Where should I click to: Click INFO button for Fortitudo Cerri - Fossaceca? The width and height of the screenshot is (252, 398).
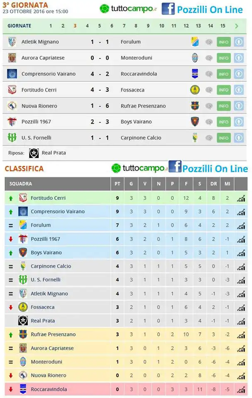tap(223, 90)
